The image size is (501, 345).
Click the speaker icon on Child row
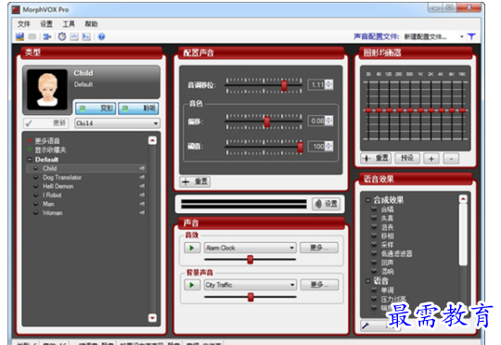coord(142,168)
